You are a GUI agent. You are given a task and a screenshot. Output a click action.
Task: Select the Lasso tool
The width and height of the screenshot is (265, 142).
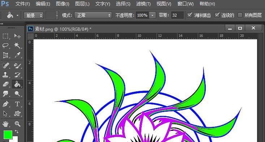tap(5, 46)
